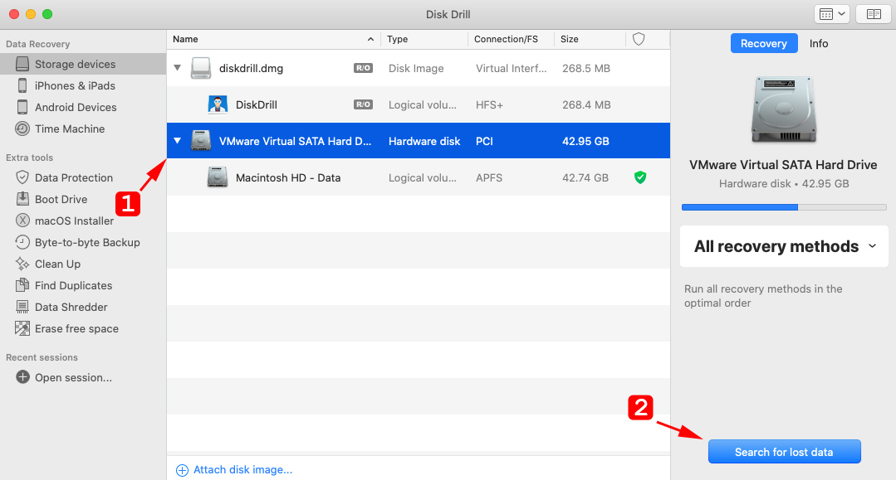
Task: Click the Open session plus icon
Action: click(22, 377)
